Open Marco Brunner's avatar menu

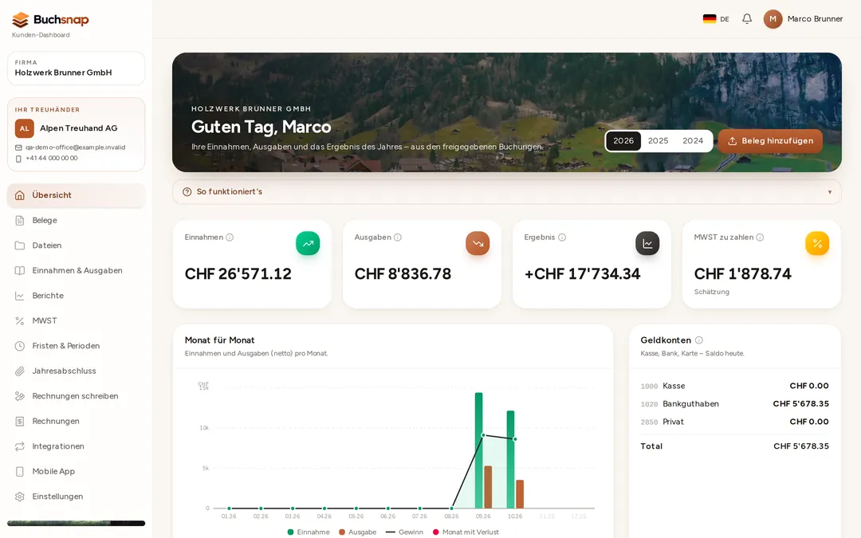[x=773, y=18]
